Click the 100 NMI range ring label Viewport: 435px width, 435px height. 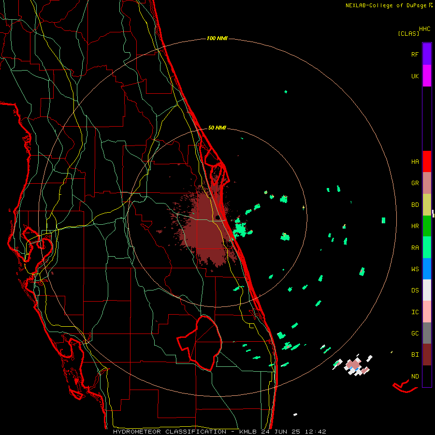[x=217, y=38]
